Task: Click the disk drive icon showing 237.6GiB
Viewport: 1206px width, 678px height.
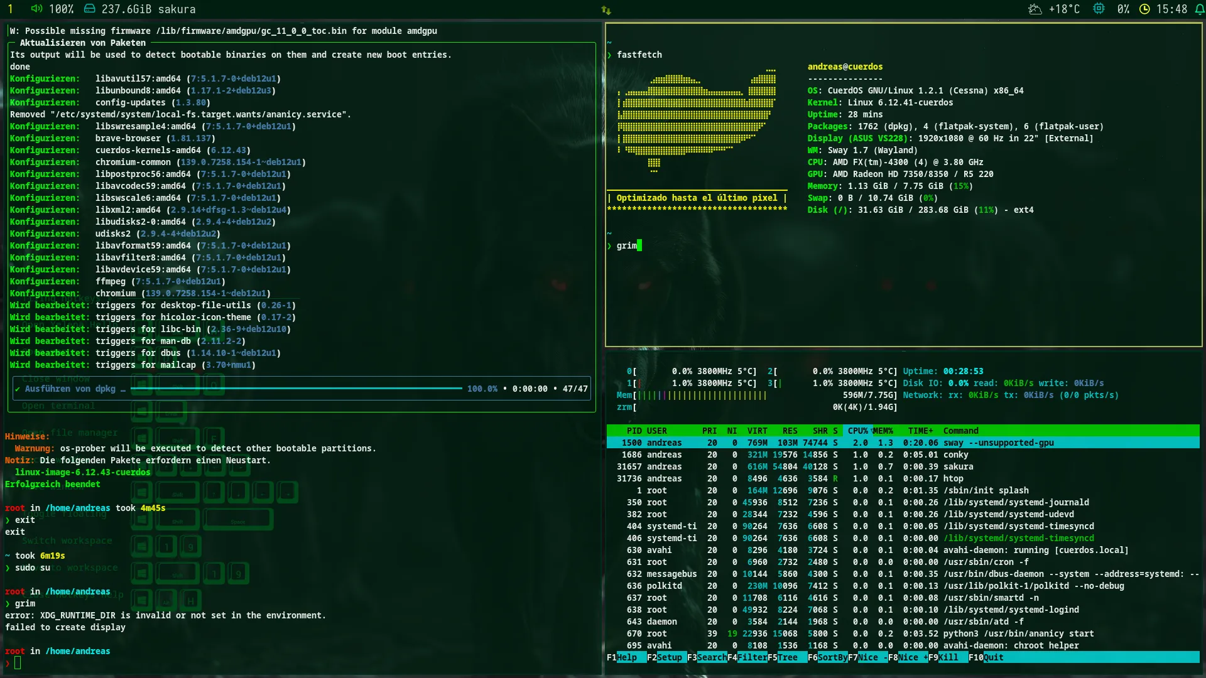Action: point(90,9)
